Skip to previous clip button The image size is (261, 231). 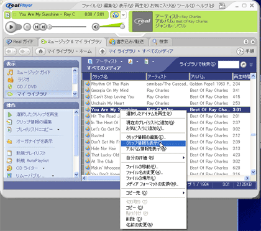pos(36,27)
